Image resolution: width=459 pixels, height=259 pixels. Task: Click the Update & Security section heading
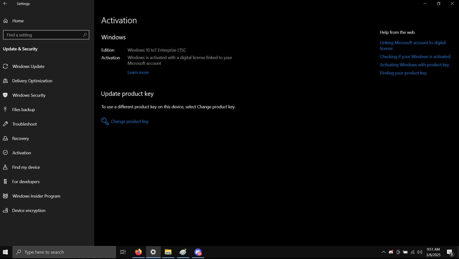(20, 49)
